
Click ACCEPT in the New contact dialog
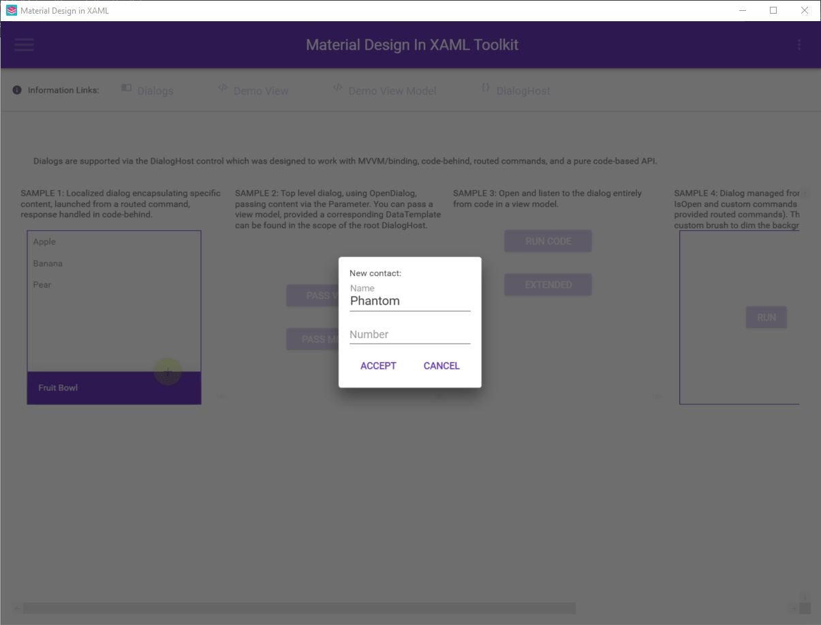[x=378, y=366]
